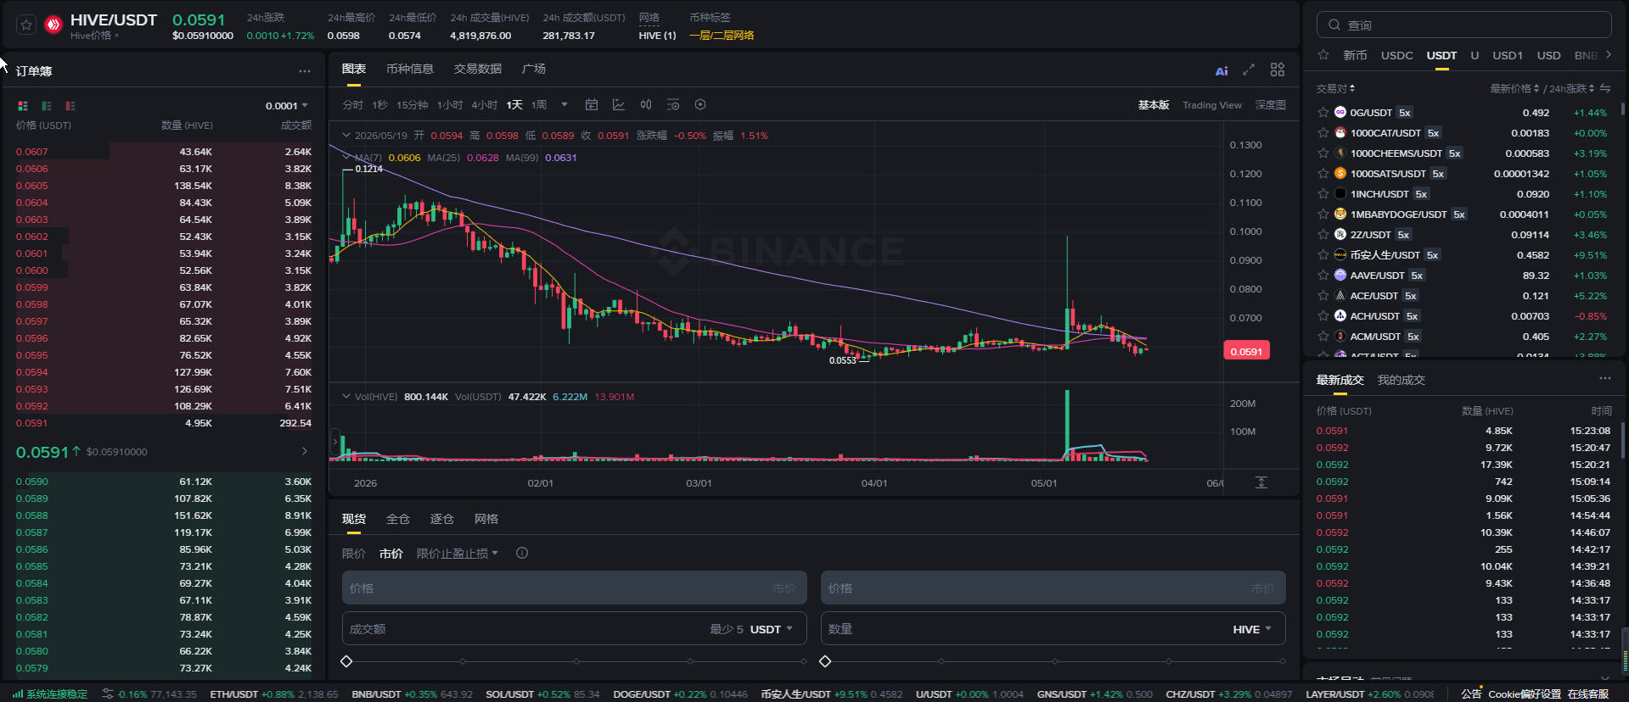The height and width of the screenshot is (702, 1629).
Task: Open the HIVE unit dropdown in 数量 field
Action: click(x=1252, y=629)
